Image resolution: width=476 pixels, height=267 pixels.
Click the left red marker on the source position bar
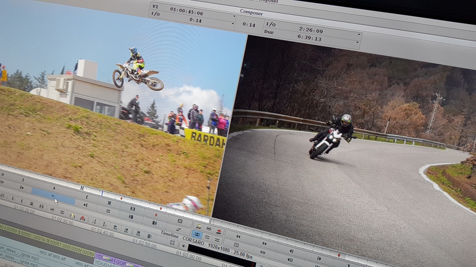tap(121, 198)
